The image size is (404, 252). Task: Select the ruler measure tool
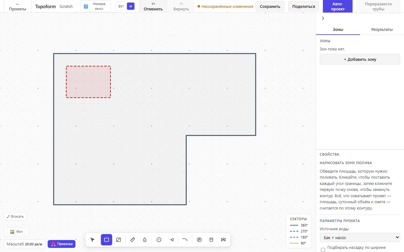click(x=133, y=240)
